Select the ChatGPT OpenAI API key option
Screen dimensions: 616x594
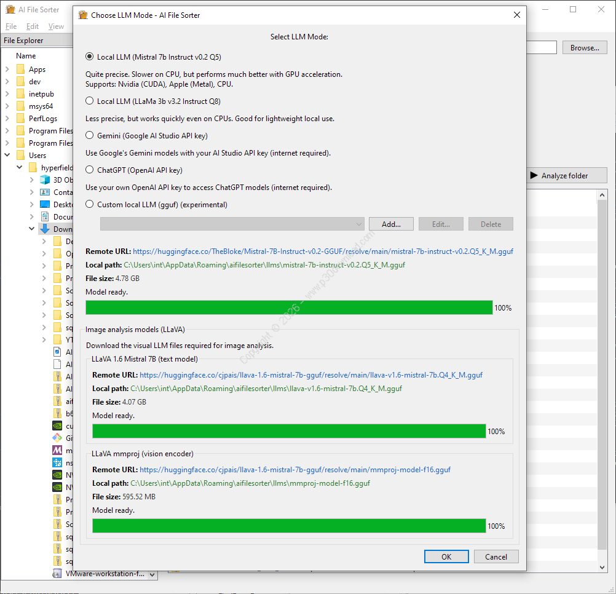click(x=90, y=170)
